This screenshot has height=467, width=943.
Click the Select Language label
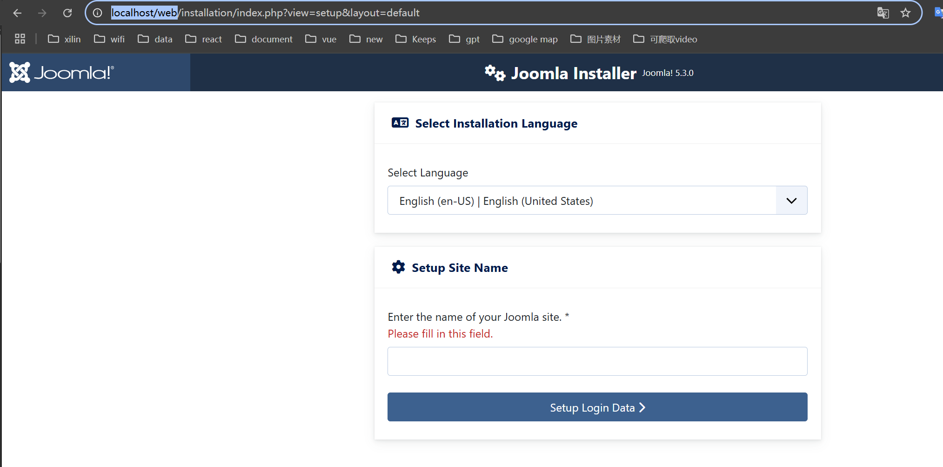click(x=428, y=173)
